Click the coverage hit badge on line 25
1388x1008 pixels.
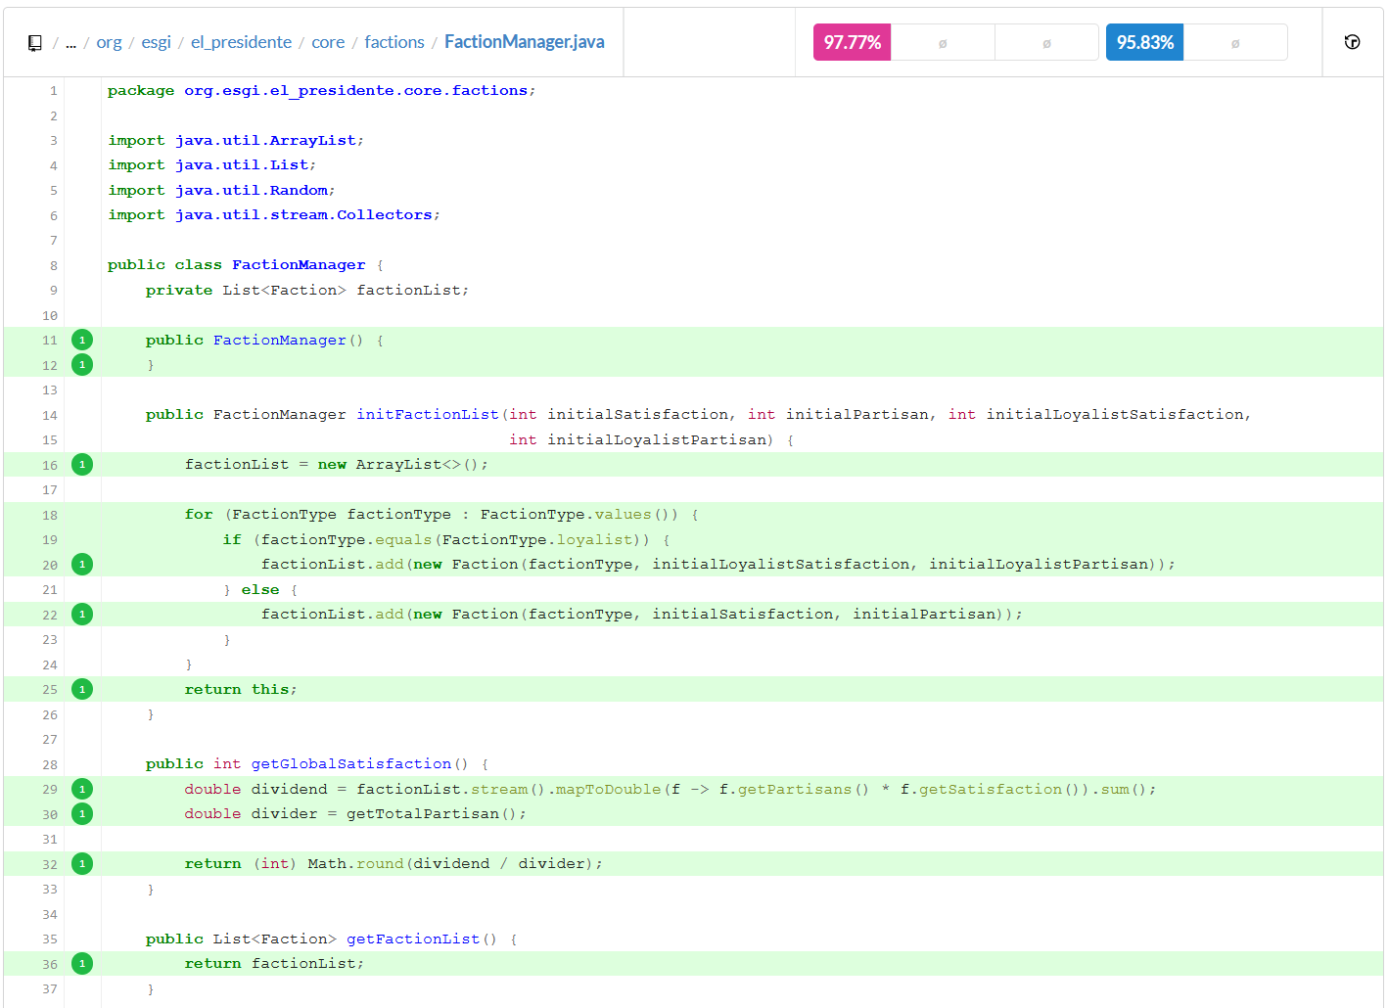pyautogui.click(x=82, y=689)
